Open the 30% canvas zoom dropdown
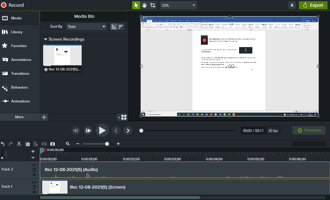Viewport: 330px width, 200px height. [178, 5]
